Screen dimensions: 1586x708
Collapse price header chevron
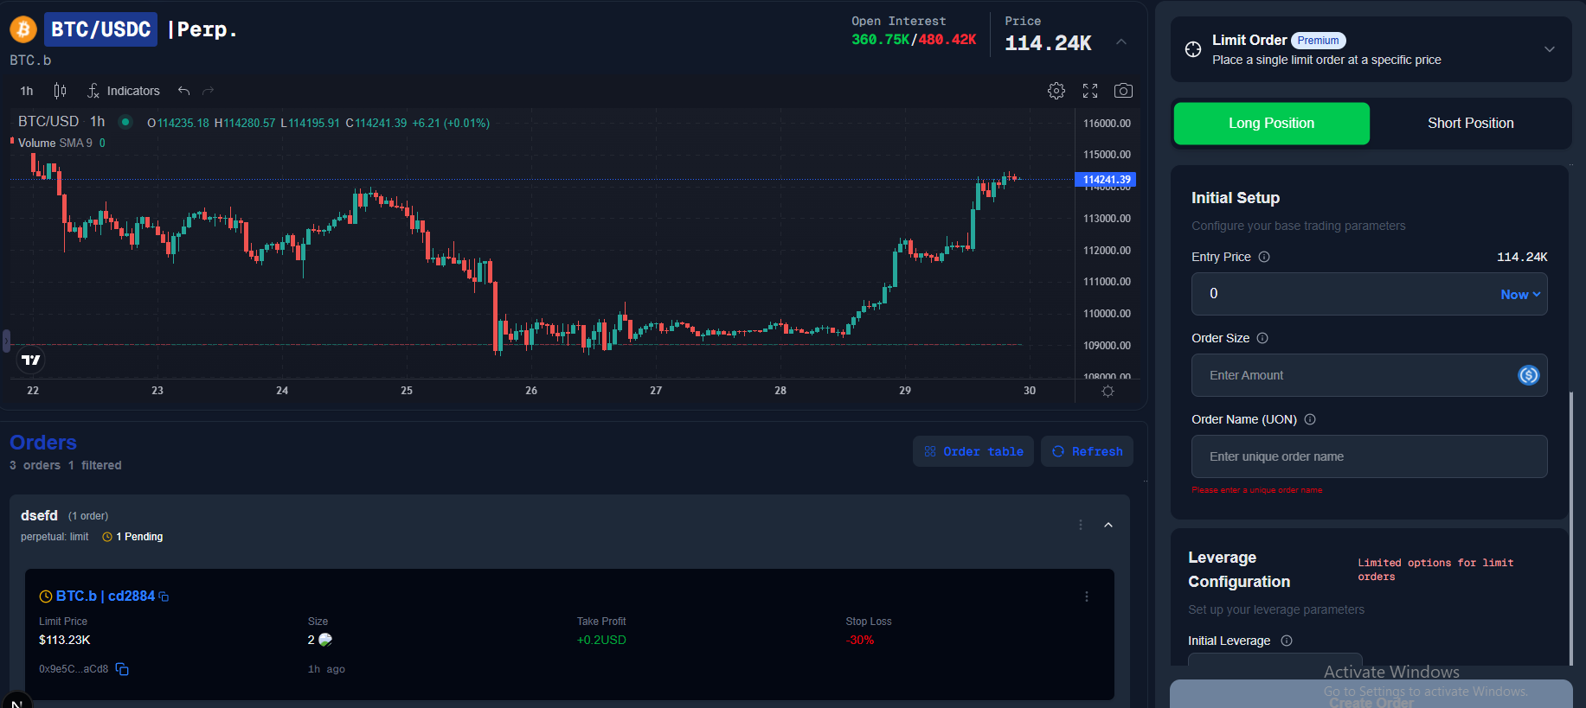tap(1121, 41)
